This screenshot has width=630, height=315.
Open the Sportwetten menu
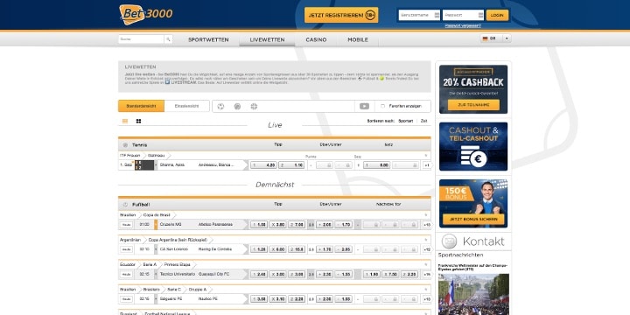tap(208, 39)
